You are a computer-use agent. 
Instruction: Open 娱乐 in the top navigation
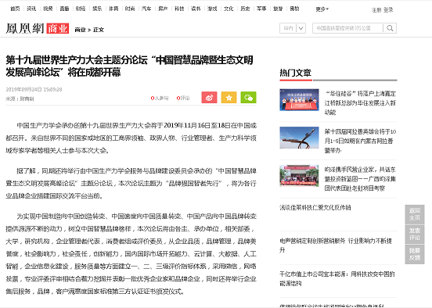click(x=97, y=9)
